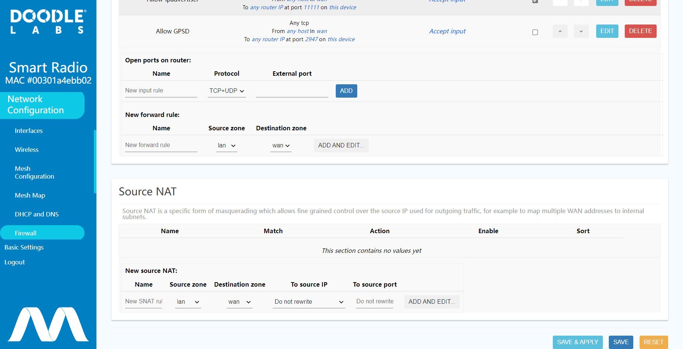Image resolution: width=683 pixels, height=349 pixels.
Task: Click 'this device' link beside port 11111
Action: click(342, 7)
